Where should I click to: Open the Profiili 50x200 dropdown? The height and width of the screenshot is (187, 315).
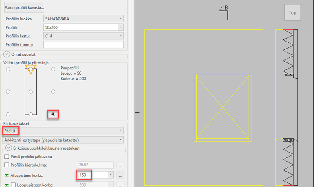(84, 27)
